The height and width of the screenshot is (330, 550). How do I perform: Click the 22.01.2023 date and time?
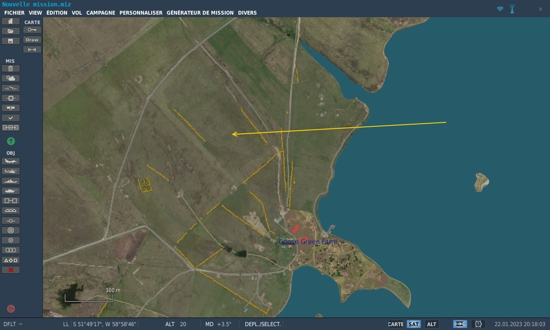pos(520,324)
